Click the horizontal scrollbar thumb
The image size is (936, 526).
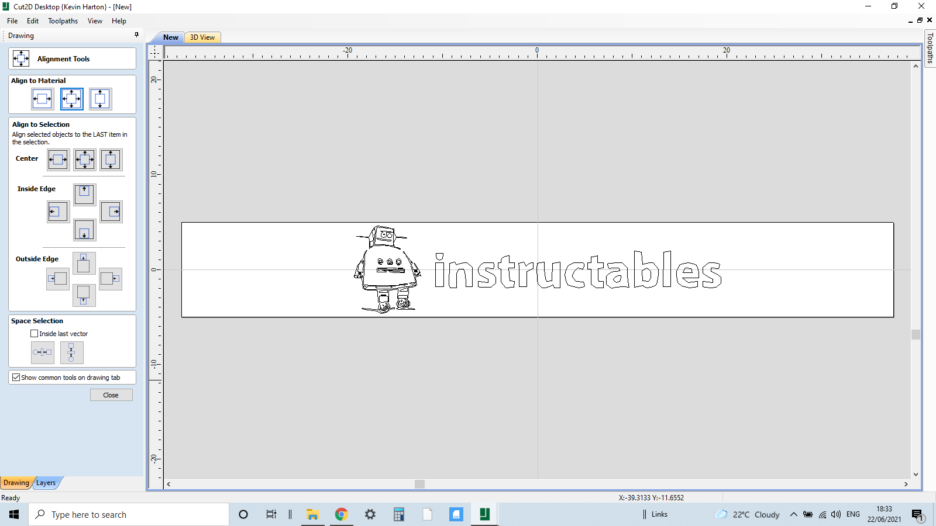tap(419, 484)
